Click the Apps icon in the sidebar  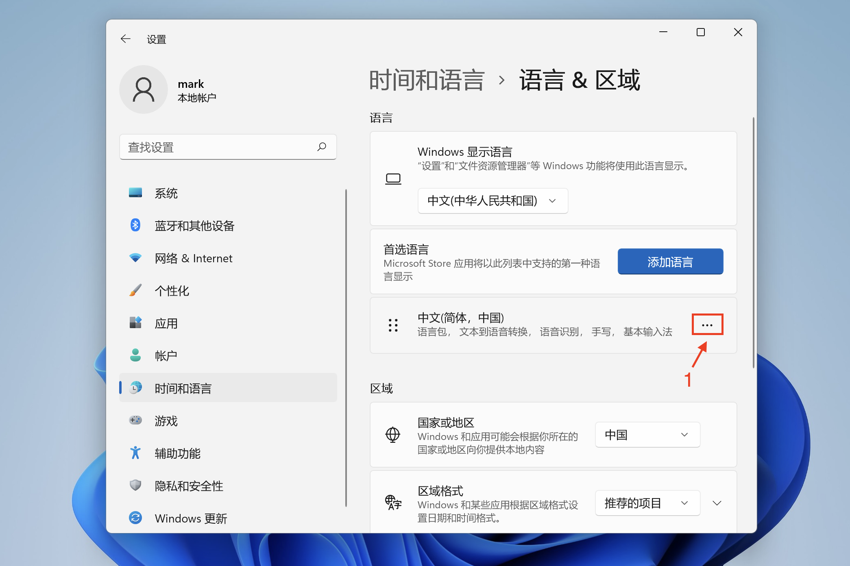(135, 323)
